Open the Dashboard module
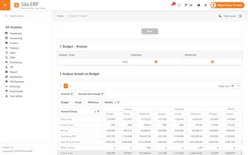 [16, 33]
